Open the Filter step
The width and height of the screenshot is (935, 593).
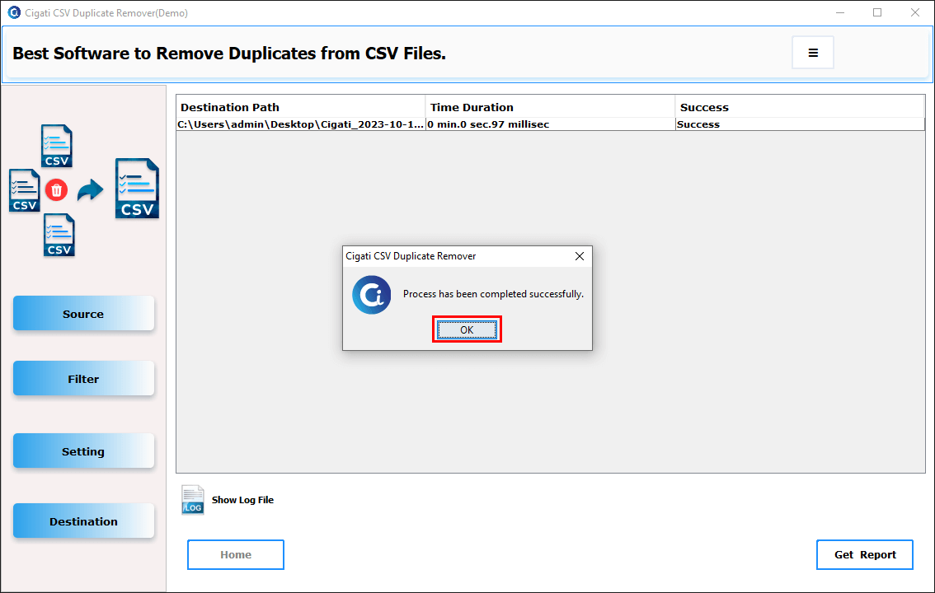coord(83,378)
